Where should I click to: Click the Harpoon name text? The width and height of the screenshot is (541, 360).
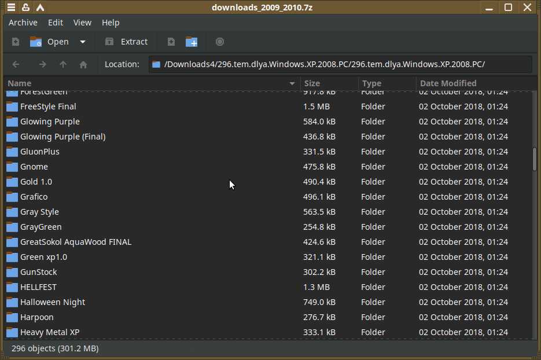(x=36, y=317)
